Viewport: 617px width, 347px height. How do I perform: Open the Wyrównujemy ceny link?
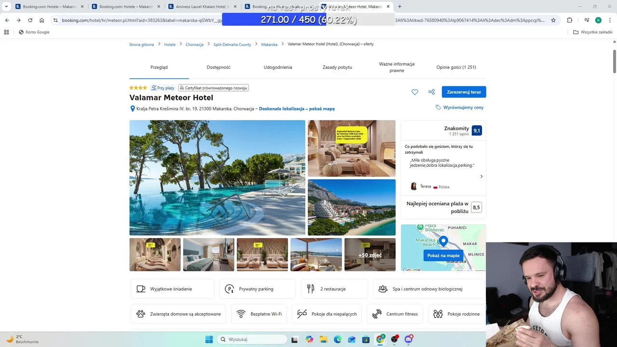[463, 107]
